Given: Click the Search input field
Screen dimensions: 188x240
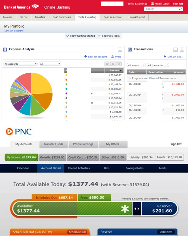Looking at the screenshot, I should (161, 9).
